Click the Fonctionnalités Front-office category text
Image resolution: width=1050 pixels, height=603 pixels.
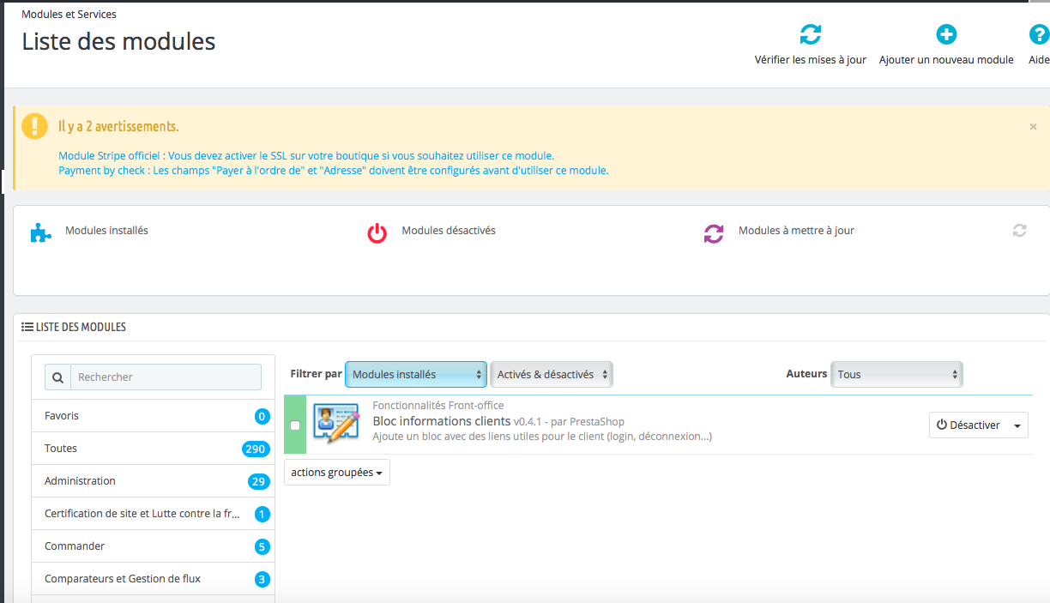438,406
